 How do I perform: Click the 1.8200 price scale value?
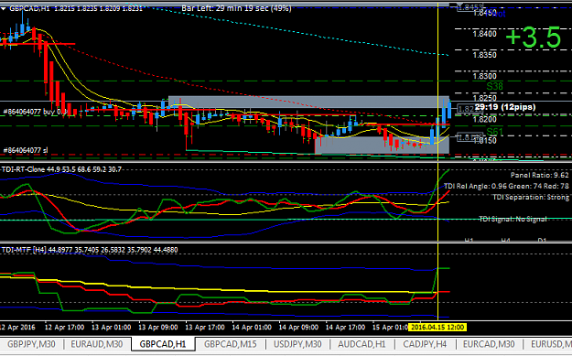click(485, 119)
